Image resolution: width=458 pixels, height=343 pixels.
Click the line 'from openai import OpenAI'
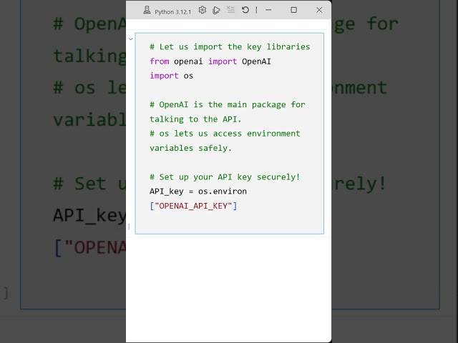(210, 61)
